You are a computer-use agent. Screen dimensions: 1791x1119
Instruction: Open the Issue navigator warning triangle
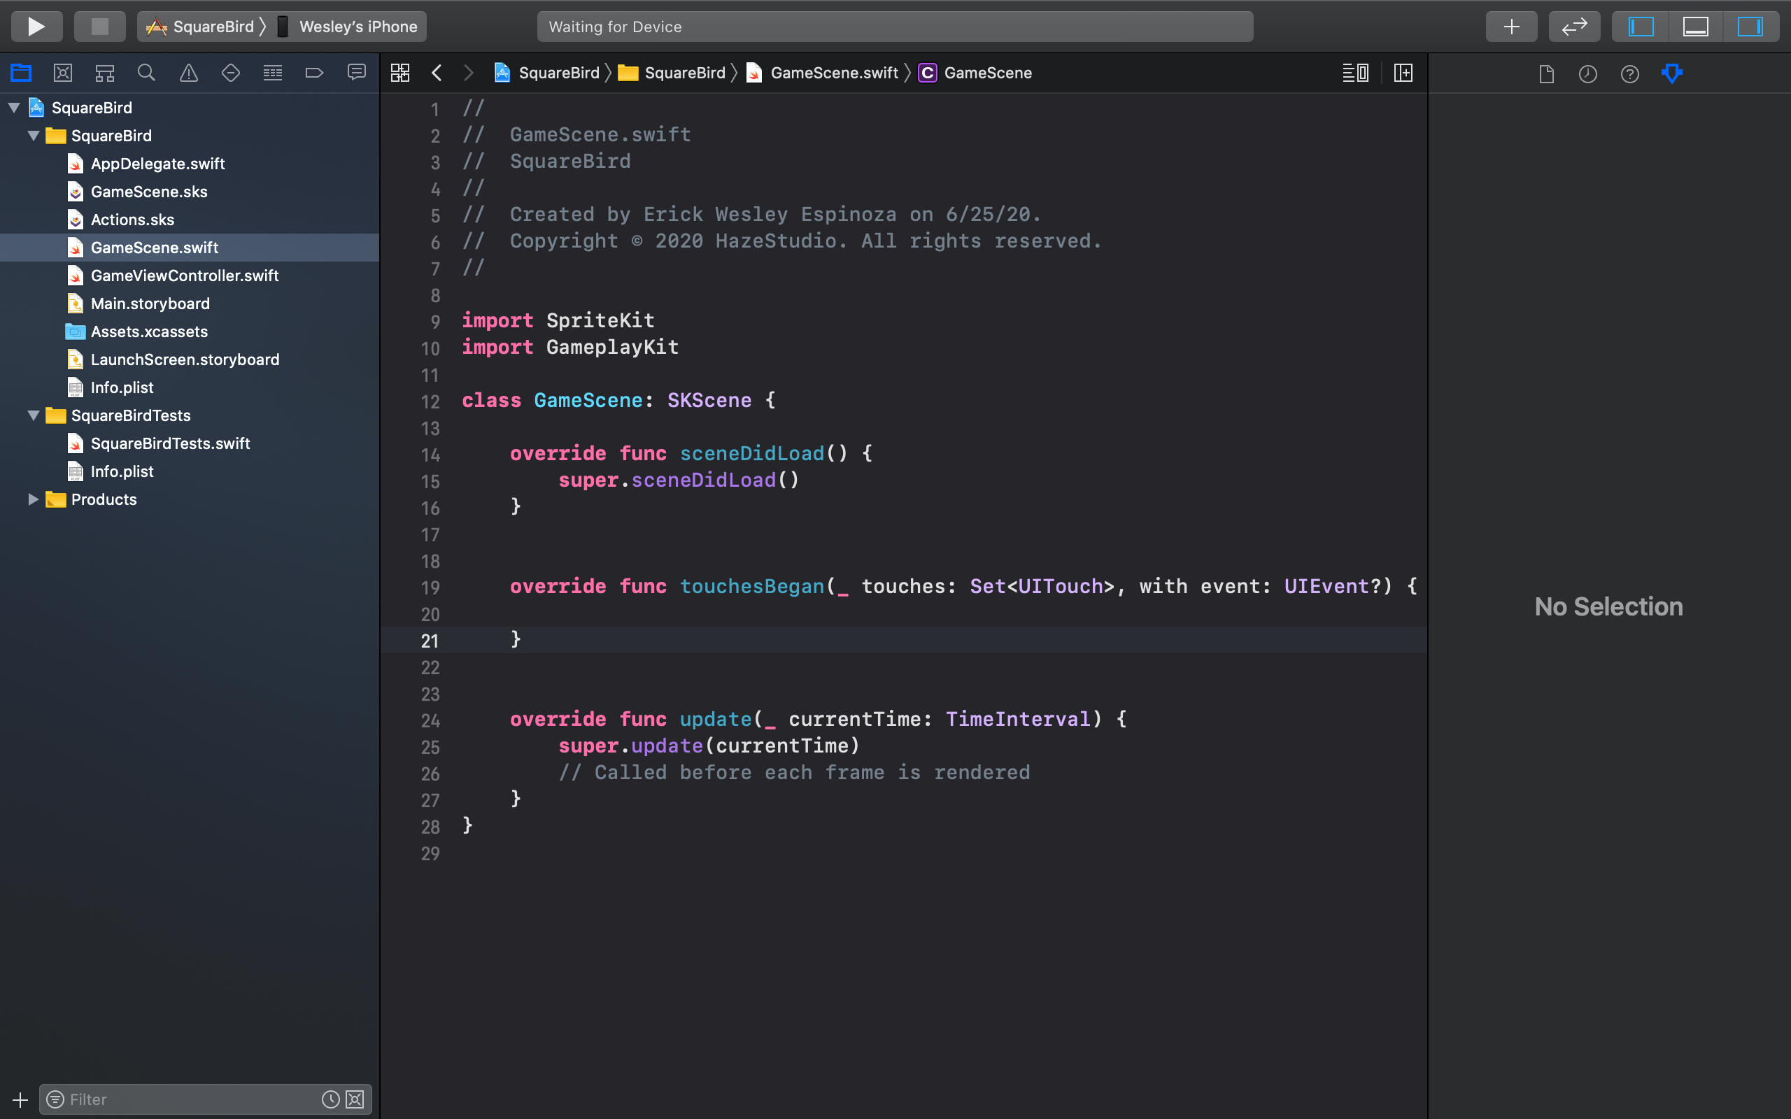click(x=189, y=73)
